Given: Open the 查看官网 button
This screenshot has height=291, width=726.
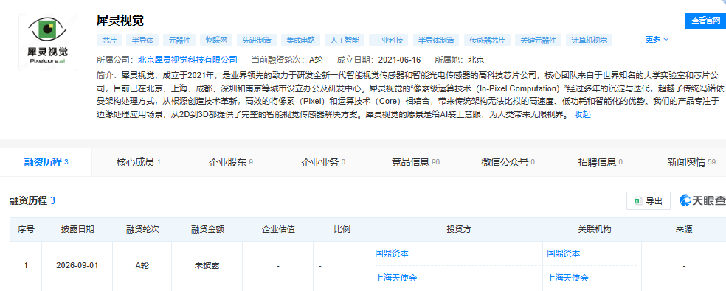Looking at the screenshot, I should coord(705,21).
